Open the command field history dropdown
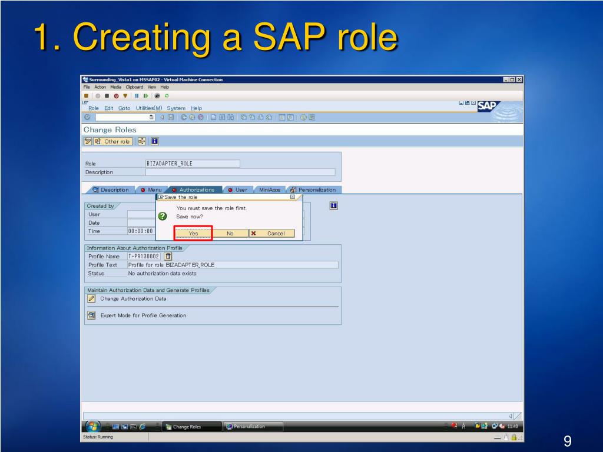 point(152,117)
